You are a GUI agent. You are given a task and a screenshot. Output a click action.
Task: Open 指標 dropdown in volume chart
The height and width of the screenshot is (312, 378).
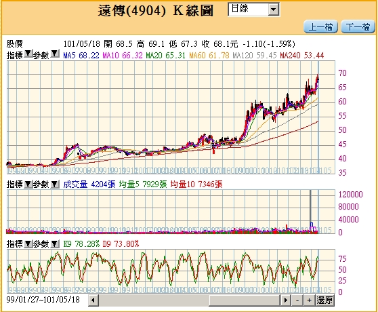coord(28,184)
